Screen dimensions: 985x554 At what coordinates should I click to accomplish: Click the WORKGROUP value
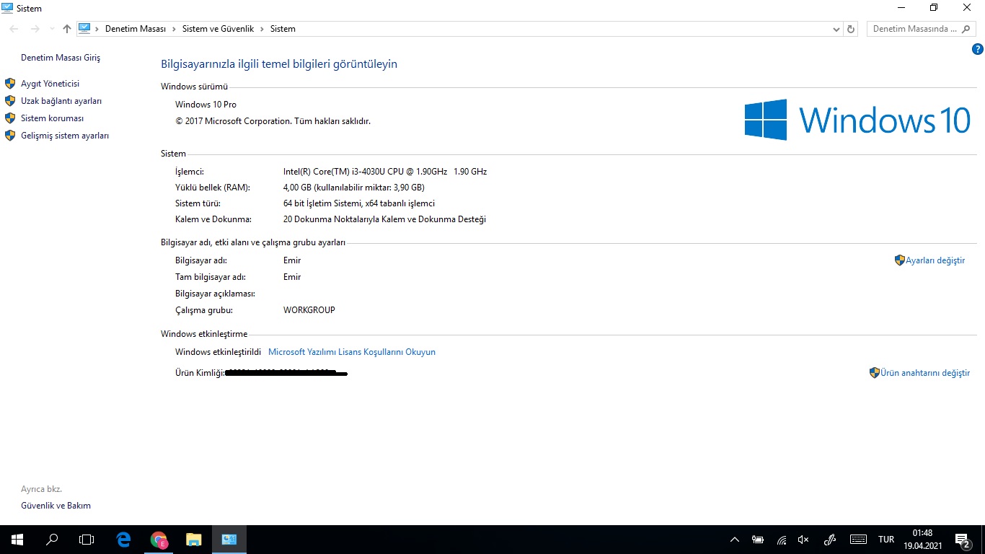309,310
